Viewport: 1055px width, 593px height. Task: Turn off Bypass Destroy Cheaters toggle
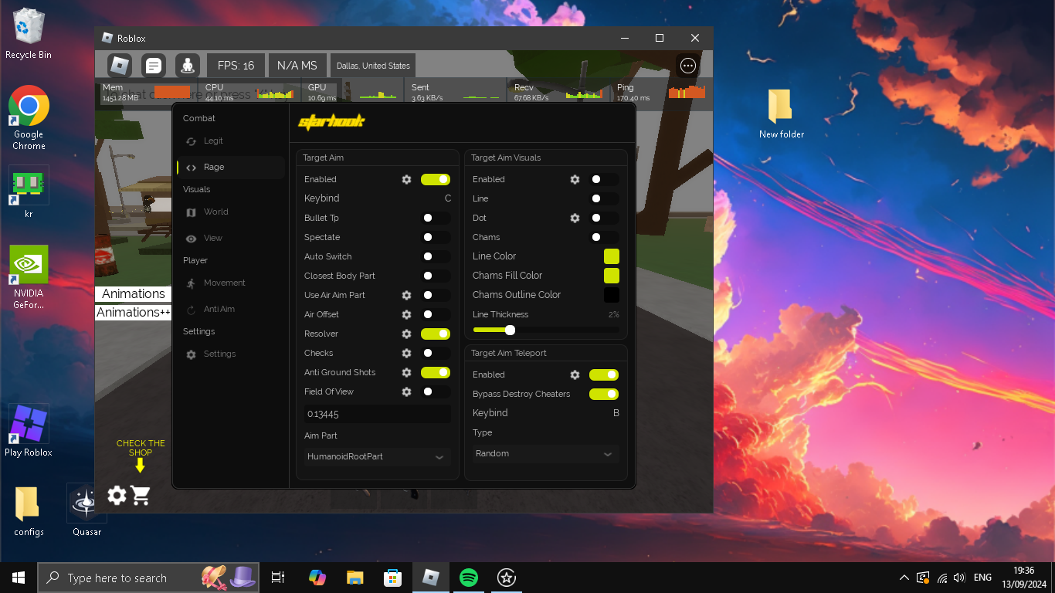(604, 394)
